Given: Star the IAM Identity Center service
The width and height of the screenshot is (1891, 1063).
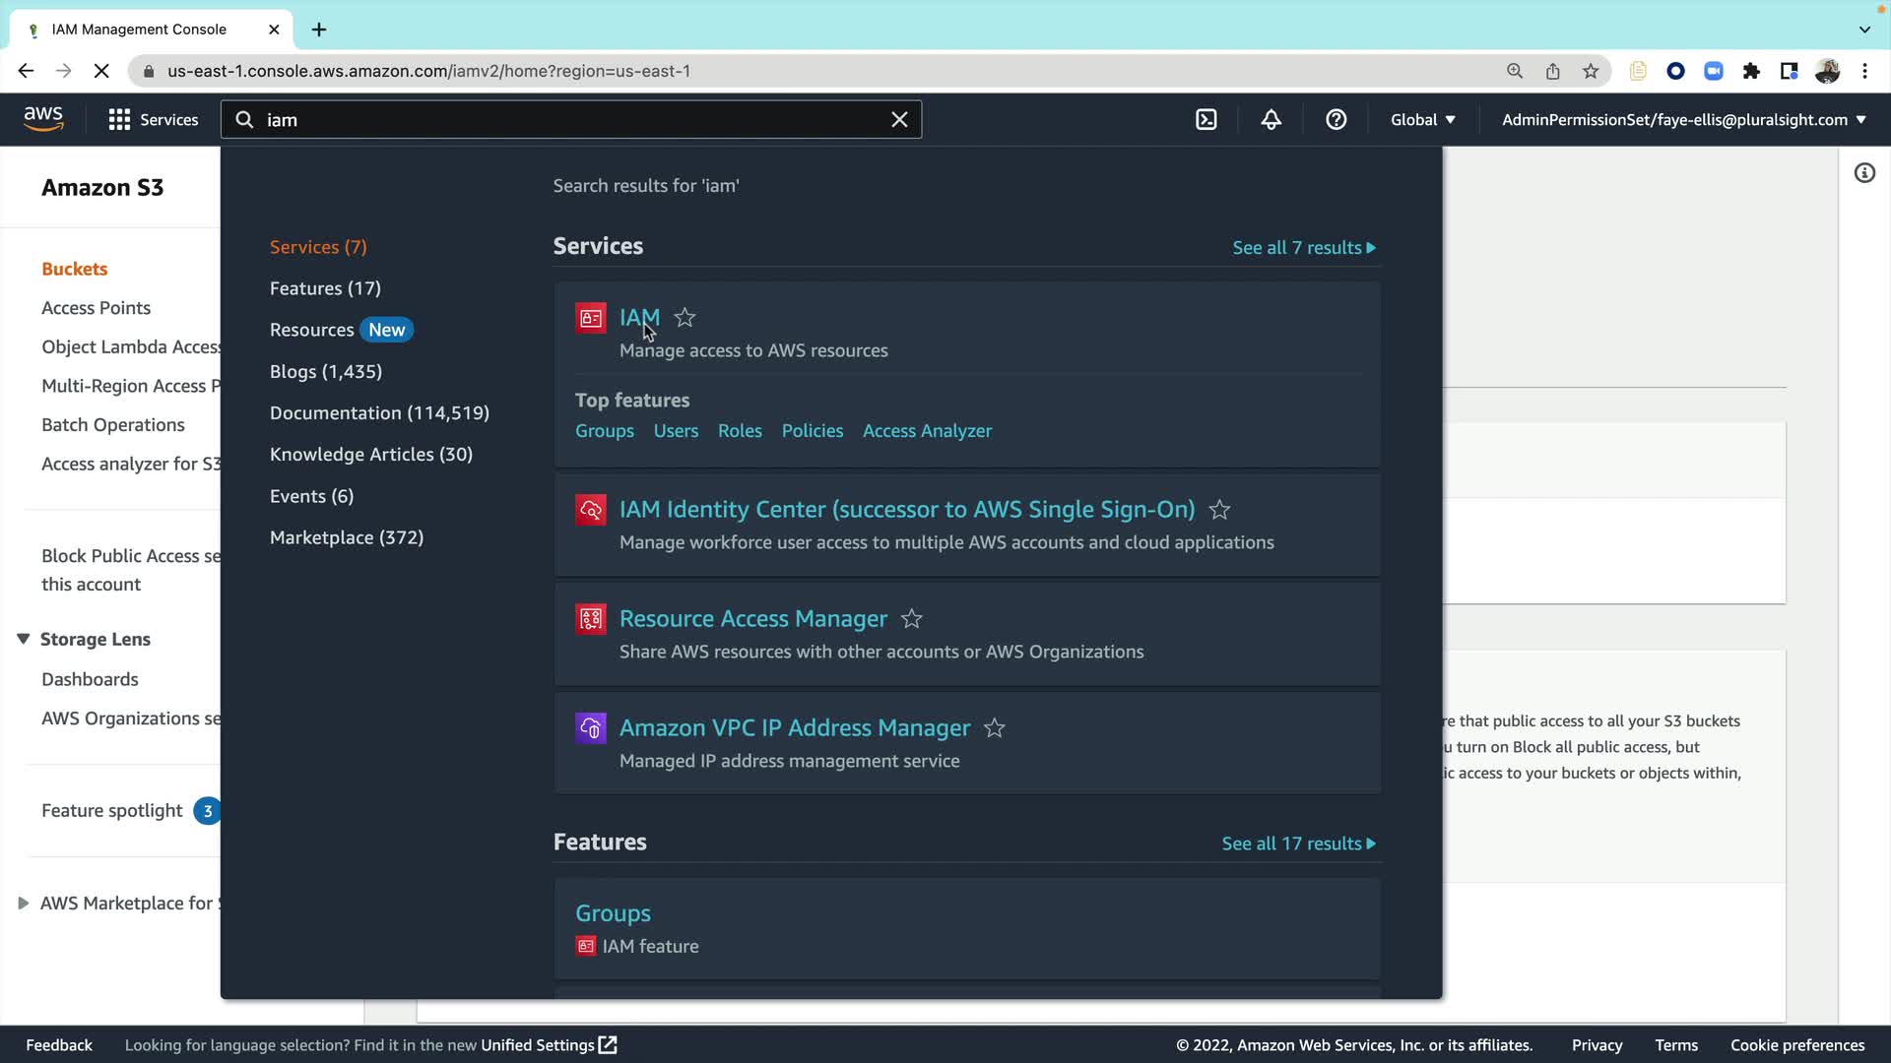Looking at the screenshot, I should tap(1219, 510).
